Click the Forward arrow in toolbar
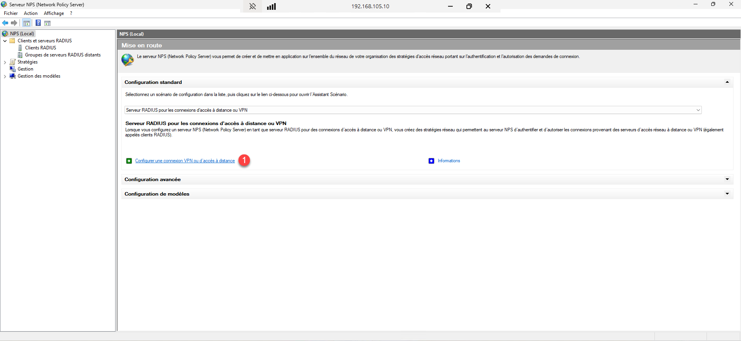This screenshot has height=341, width=741. [x=14, y=23]
